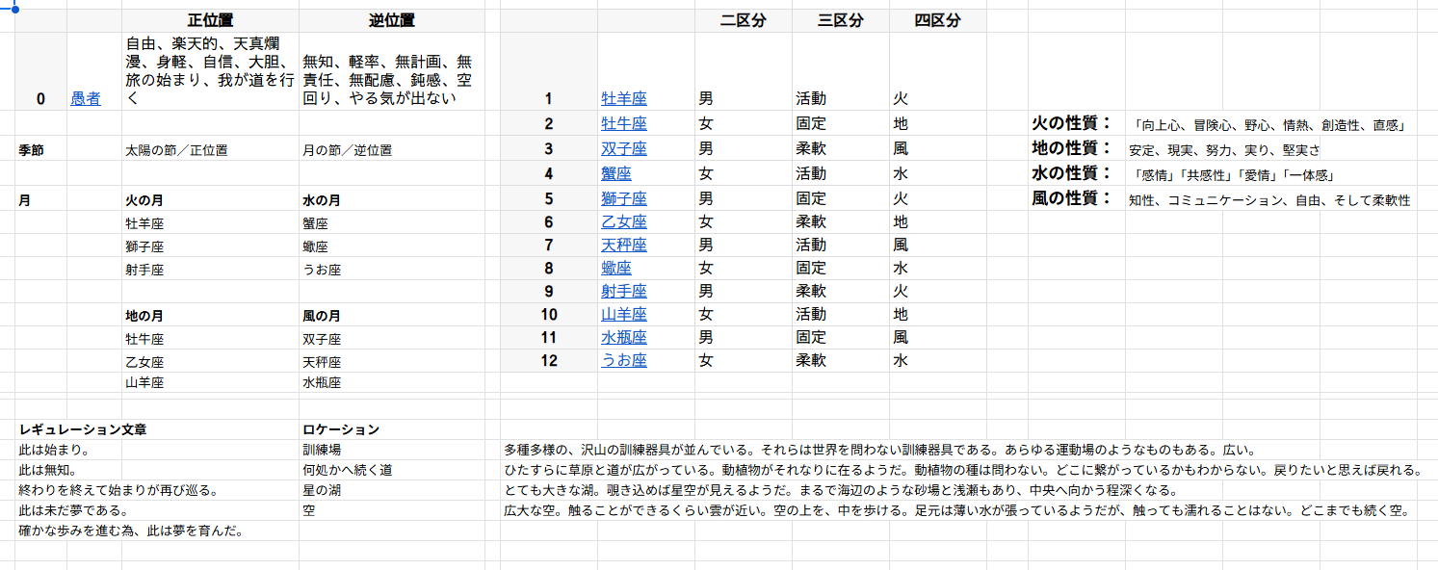Open the 双子座 link in row 3
Image resolution: width=1438 pixels, height=570 pixels.
[623, 148]
